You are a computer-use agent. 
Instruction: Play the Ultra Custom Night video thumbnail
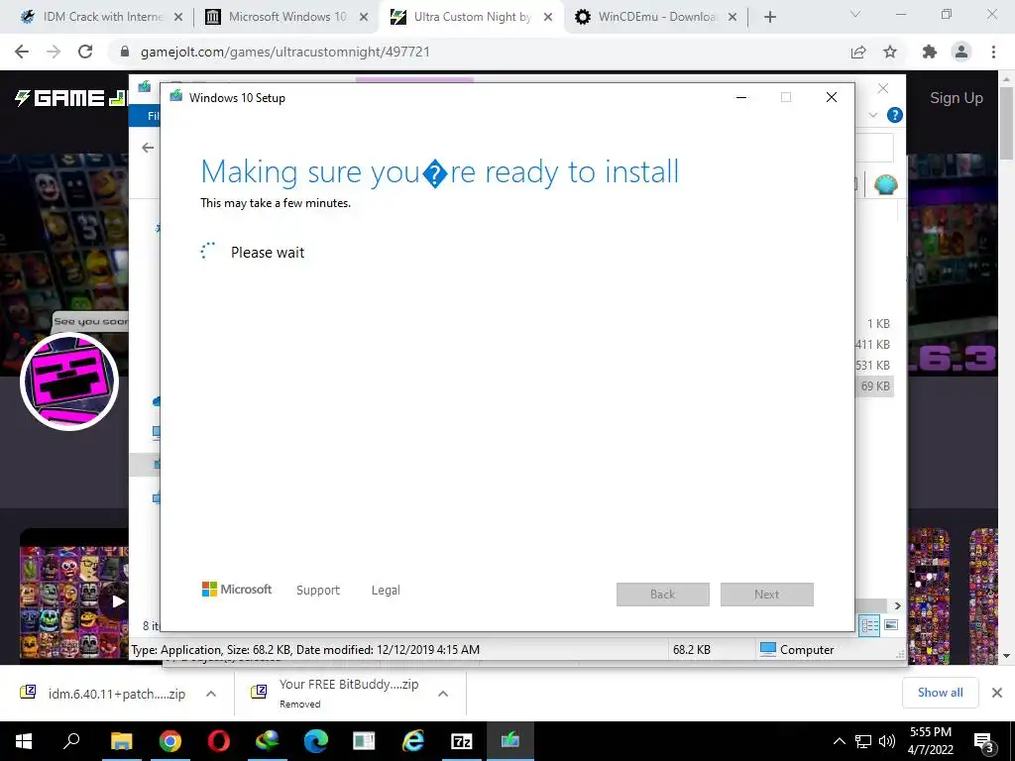pos(117,601)
